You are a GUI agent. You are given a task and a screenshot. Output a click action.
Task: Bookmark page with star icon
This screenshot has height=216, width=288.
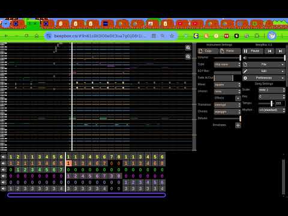[x=172, y=36]
